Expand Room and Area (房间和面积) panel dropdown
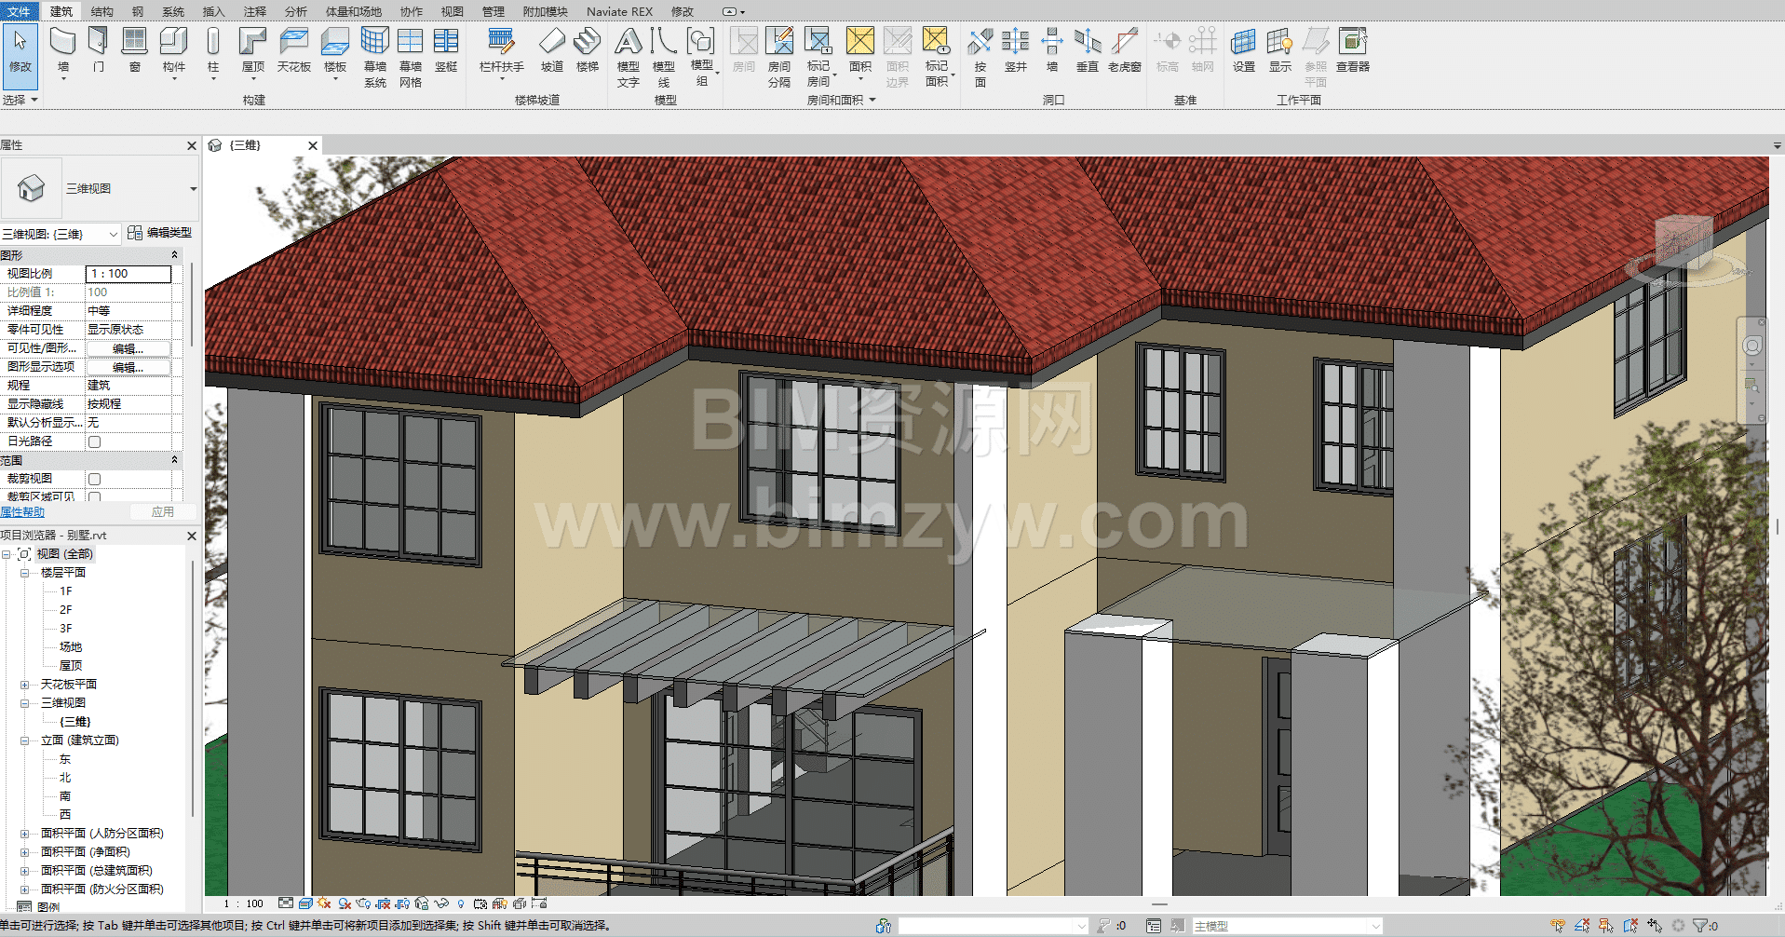The width and height of the screenshot is (1785, 937). pos(842,100)
